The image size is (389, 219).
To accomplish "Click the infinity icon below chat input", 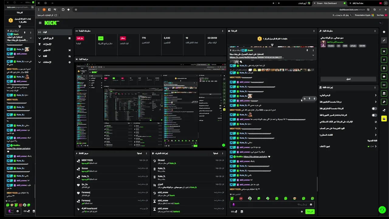I will pos(233,211).
